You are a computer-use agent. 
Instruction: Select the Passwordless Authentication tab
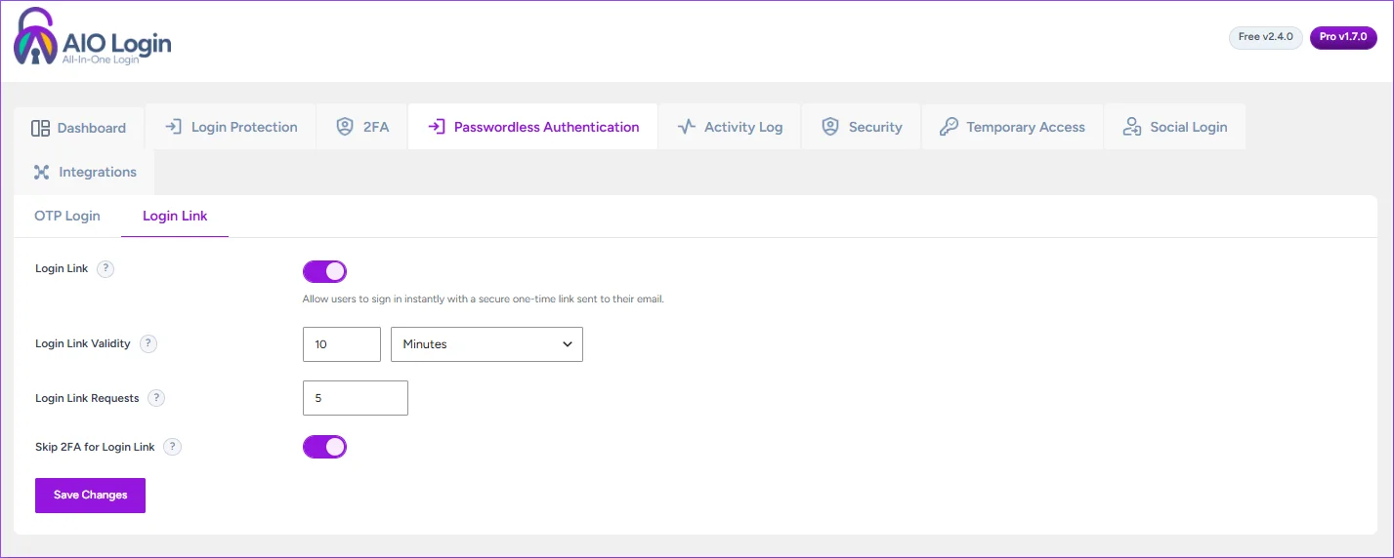click(x=533, y=127)
